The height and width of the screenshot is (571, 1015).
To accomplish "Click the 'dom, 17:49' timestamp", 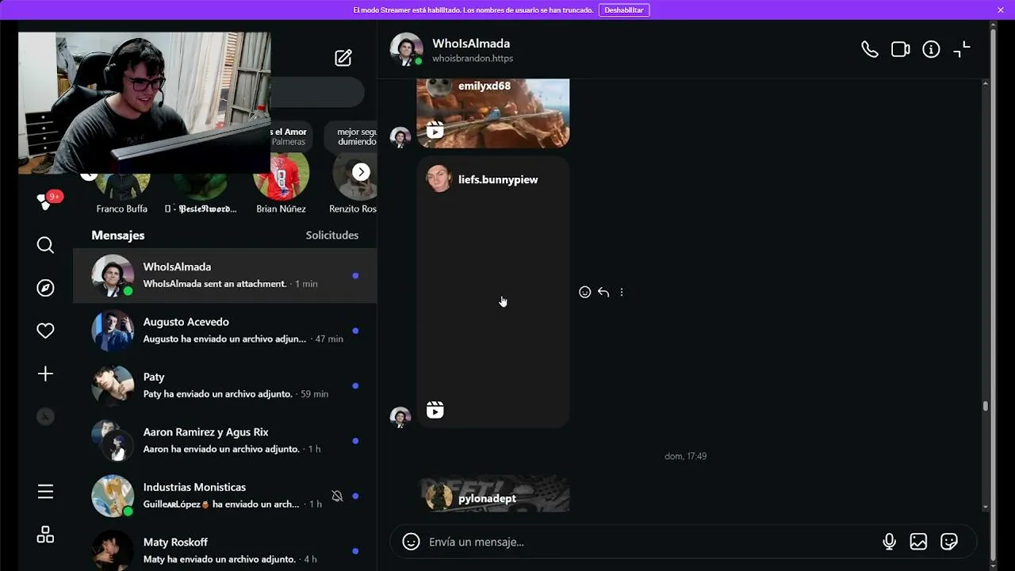I will coord(685,456).
